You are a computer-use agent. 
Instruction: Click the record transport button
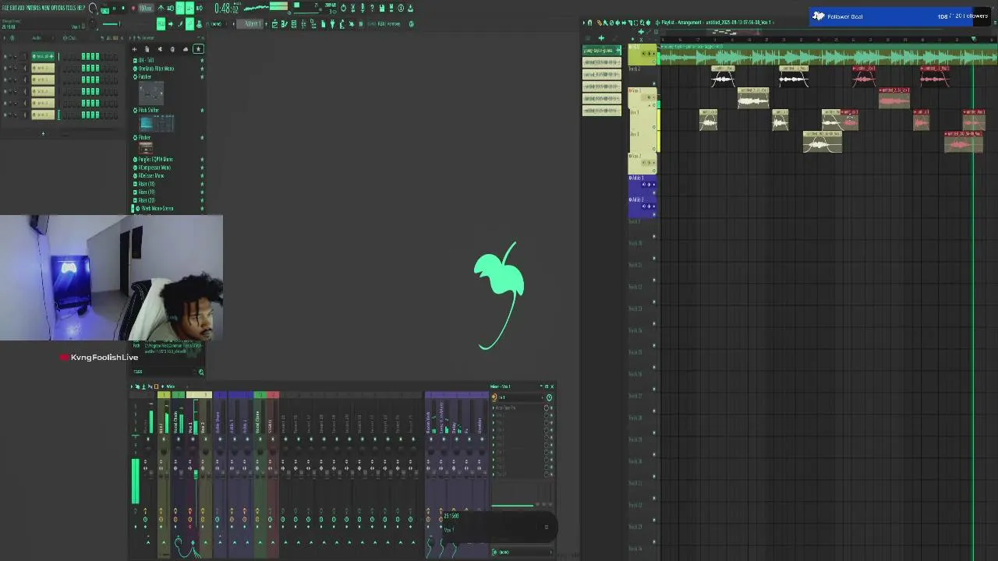click(133, 8)
